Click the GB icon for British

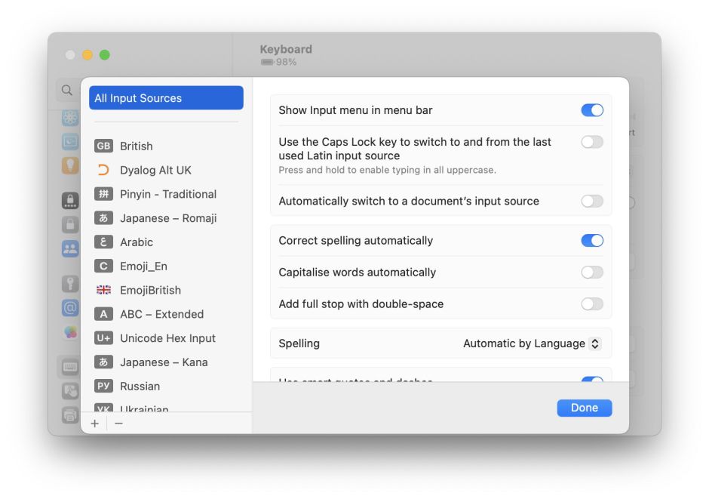(103, 146)
